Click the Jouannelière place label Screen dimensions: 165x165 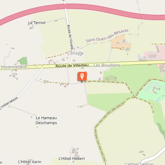click(14, 67)
